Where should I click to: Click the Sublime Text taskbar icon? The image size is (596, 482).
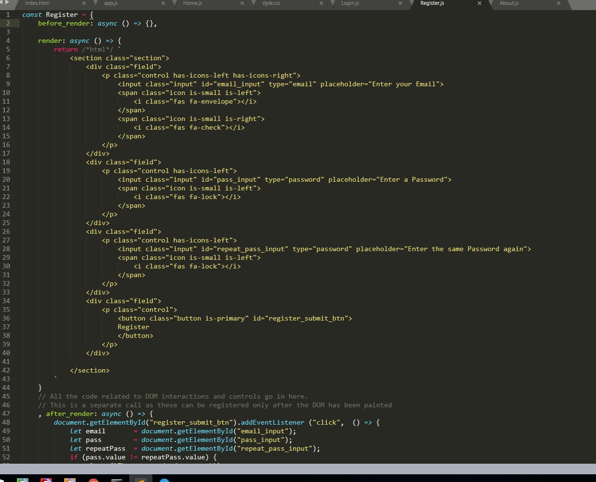click(140, 480)
